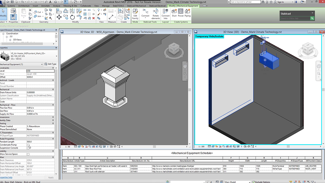The height and width of the screenshot is (183, 325).
Task: Collapse the Constraints section
Action: tap(53, 68)
